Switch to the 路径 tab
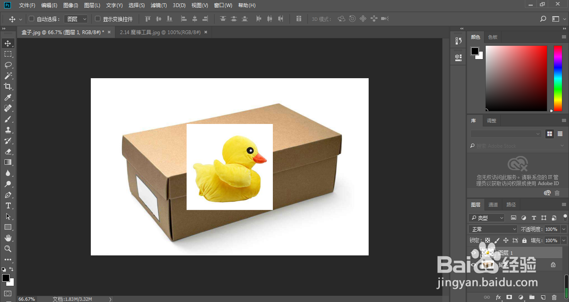The image size is (569, 302). click(511, 205)
